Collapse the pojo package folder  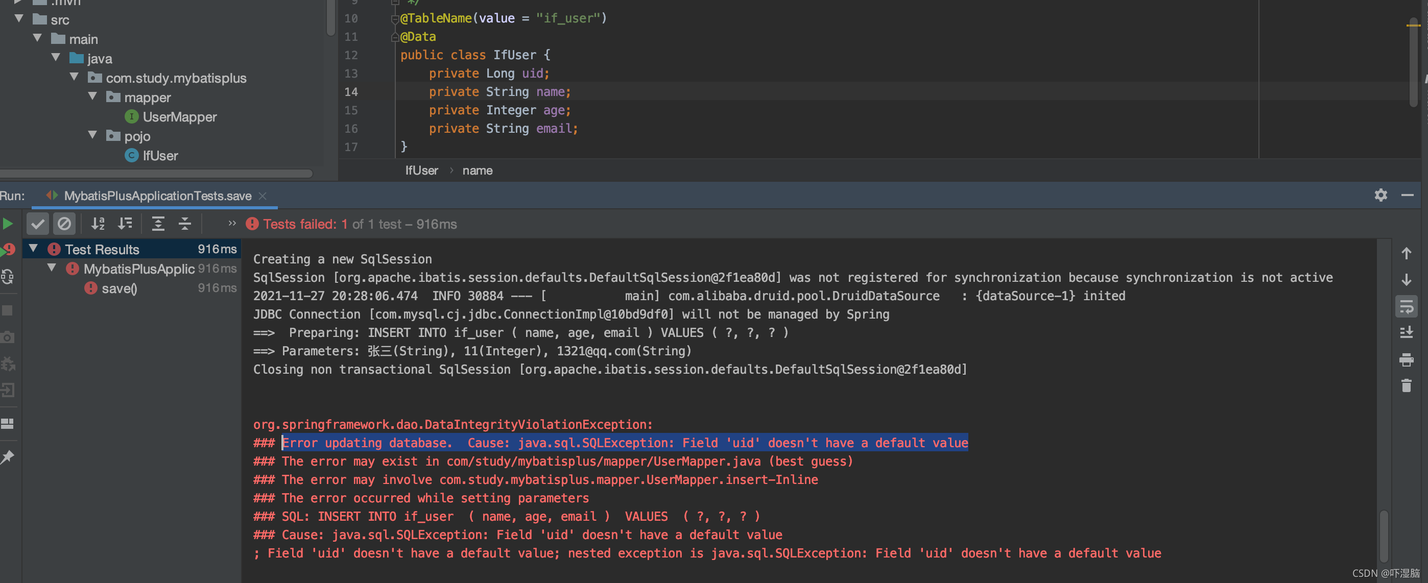[92, 135]
